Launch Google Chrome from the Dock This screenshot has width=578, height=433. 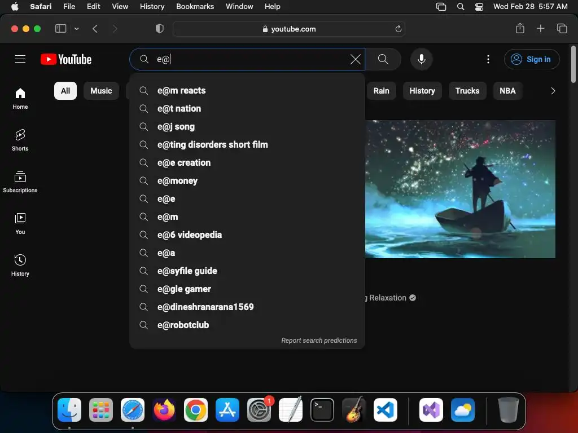pyautogui.click(x=196, y=410)
